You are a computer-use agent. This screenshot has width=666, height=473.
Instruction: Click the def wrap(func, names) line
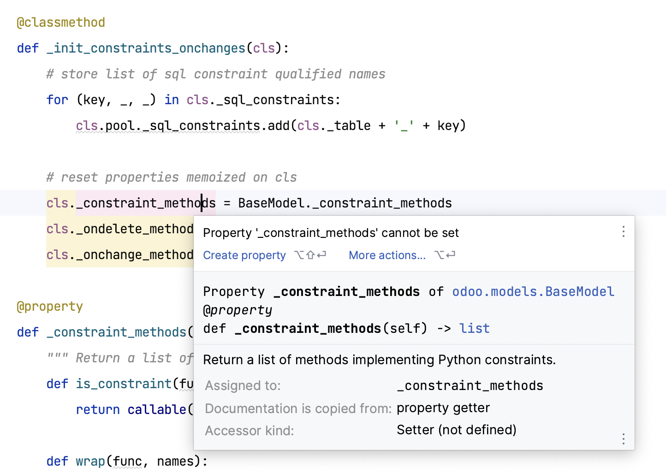pyautogui.click(x=126, y=461)
